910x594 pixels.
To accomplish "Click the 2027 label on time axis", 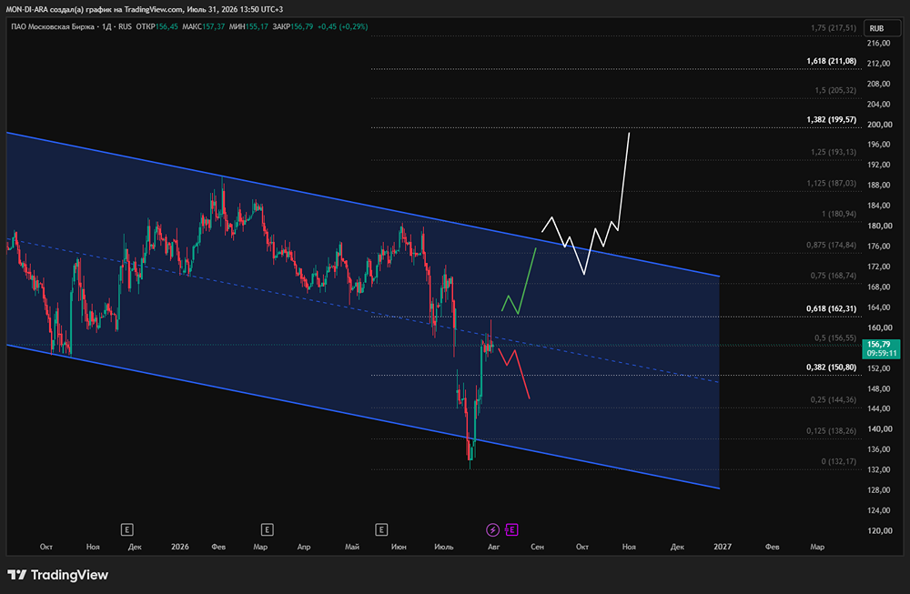I will coord(723,547).
